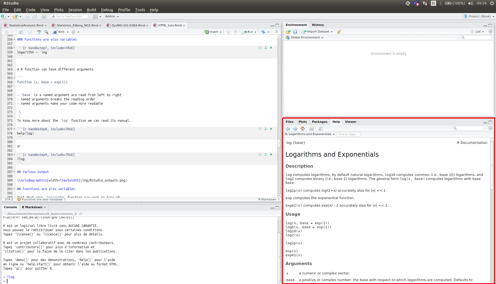The width and height of the screenshot is (496, 284).
Task: Print the current file
Action: tap(44, 17)
